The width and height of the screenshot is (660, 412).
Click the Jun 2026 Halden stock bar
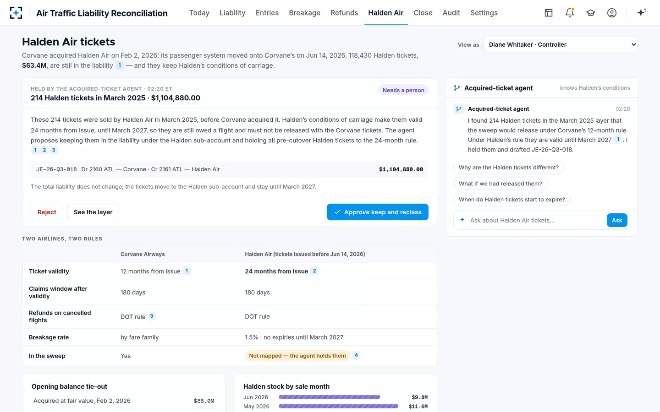click(330, 397)
